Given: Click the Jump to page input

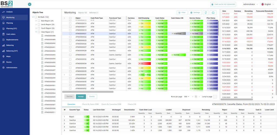Looking at the screenshot, I should tap(215, 97).
